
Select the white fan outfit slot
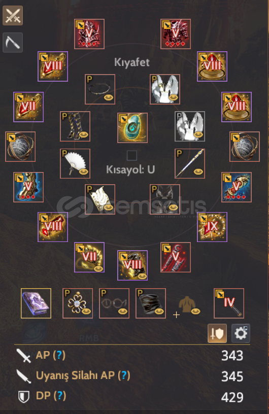(x=75, y=164)
